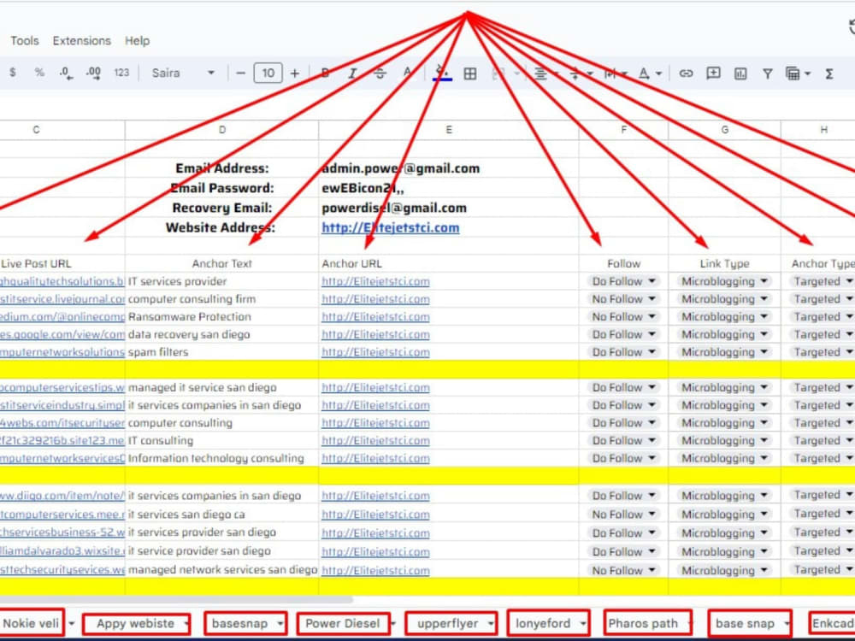The width and height of the screenshot is (855, 641).
Task: Open the Extensions menu
Action: click(x=82, y=41)
